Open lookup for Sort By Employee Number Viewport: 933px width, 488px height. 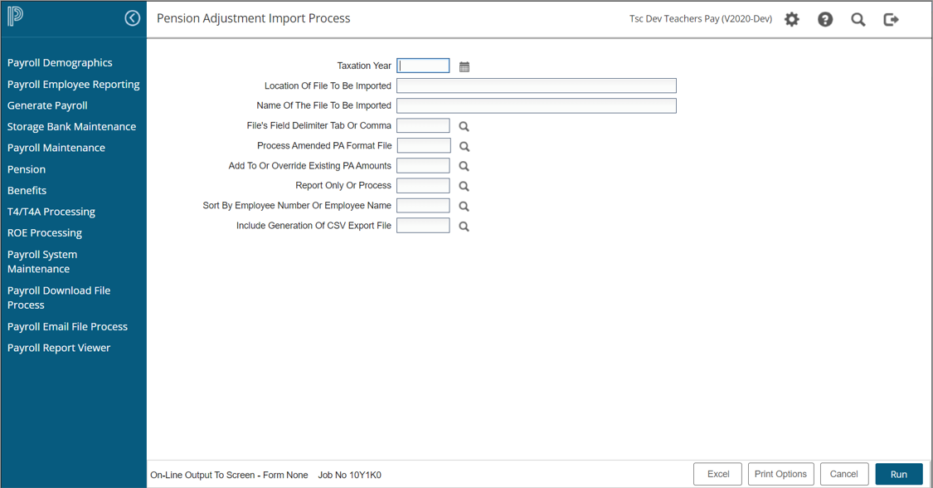pos(464,206)
